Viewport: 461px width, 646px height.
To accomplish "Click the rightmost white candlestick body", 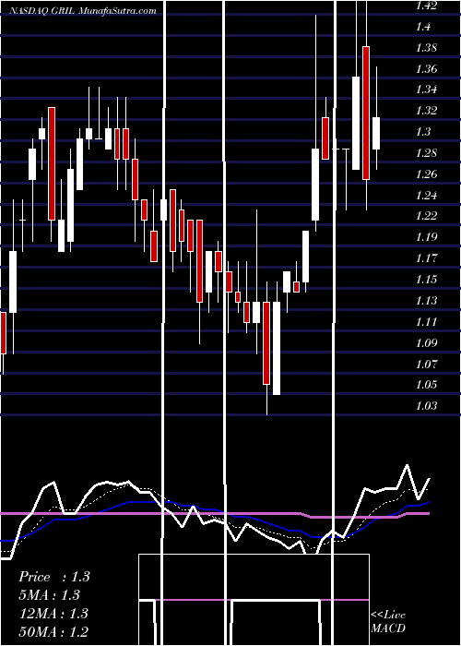I will pyautogui.click(x=376, y=133).
